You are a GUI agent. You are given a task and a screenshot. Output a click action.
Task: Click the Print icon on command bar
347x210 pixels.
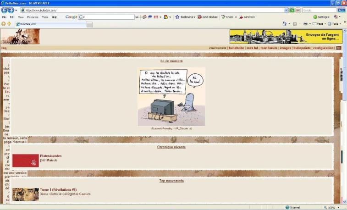[x=305, y=24]
